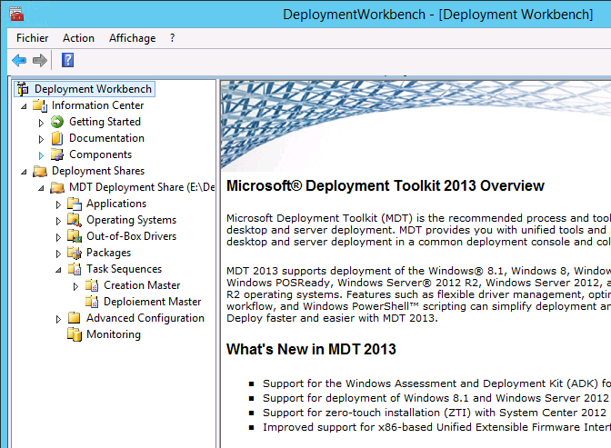Click the Components folder icon
Viewport: 611px width, 448px height.
tap(57, 154)
